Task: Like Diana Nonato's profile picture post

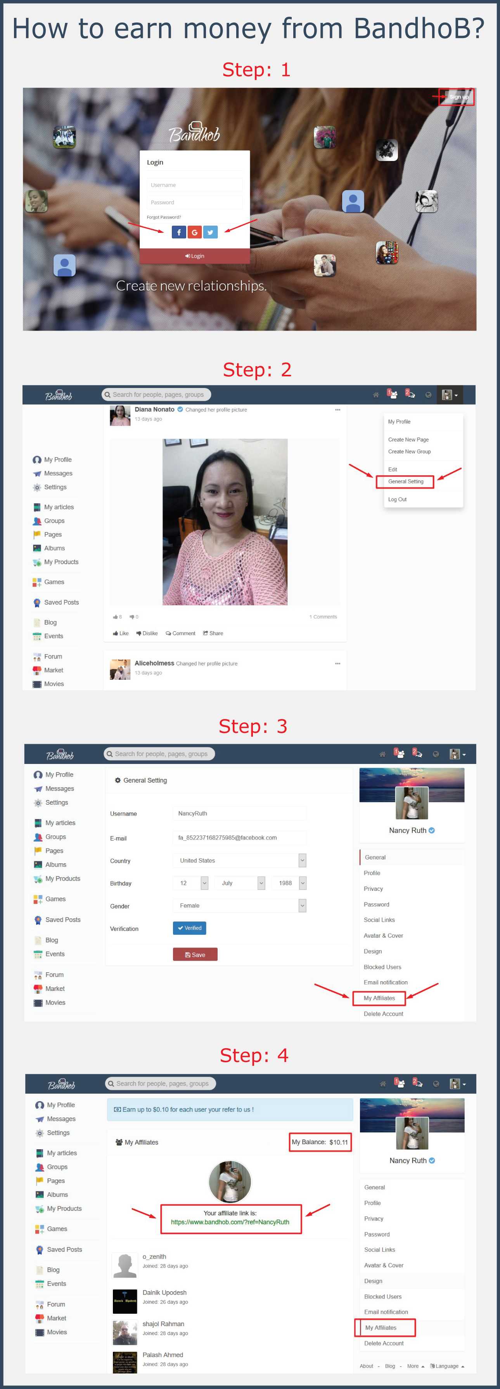Action: 121,633
